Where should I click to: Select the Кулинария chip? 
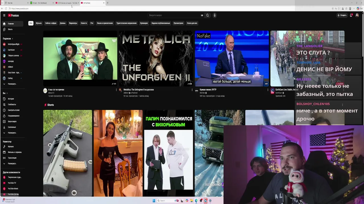click(x=144, y=23)
